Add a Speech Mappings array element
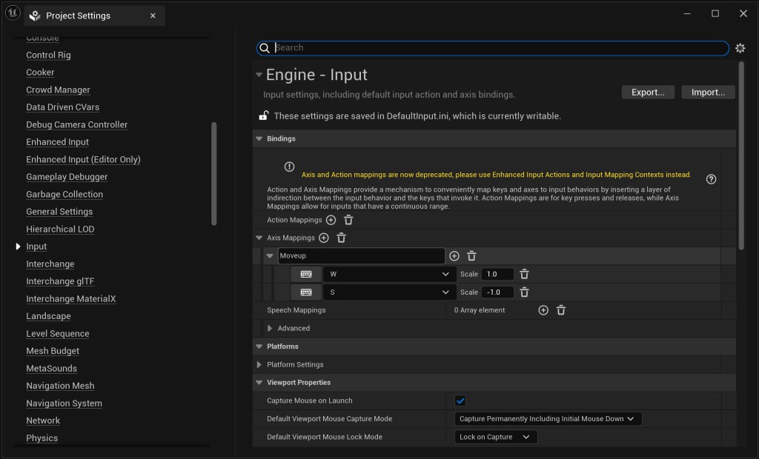Viewport: 759px width, 459px height. [x=543, y=310]
